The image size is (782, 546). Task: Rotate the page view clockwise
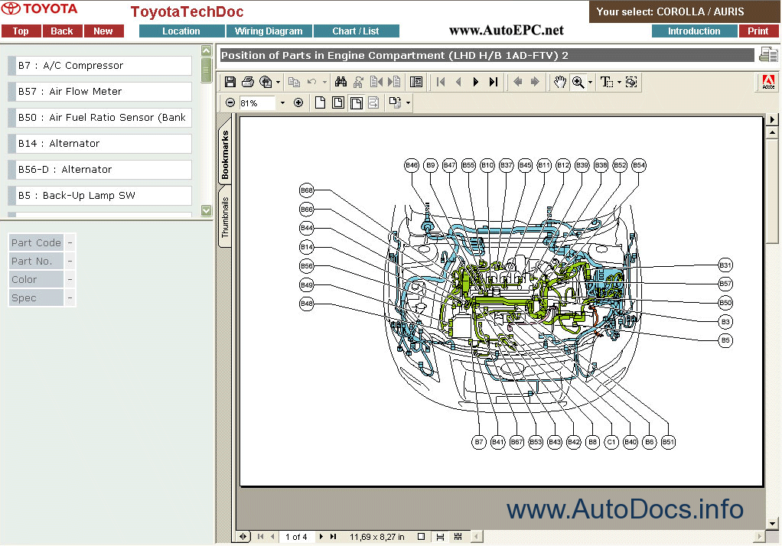[395, 102]
